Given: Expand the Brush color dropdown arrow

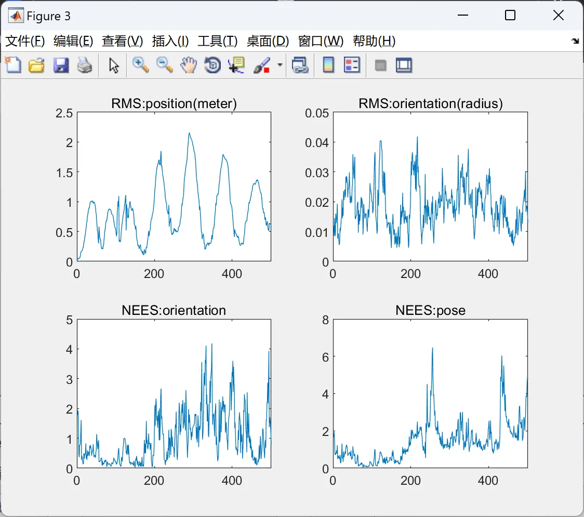Looking at the screenshot, I should click(280, 65).
